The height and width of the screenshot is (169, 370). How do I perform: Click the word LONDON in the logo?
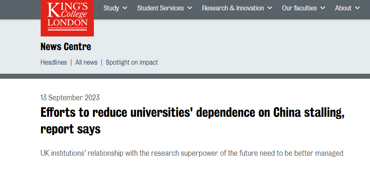(67, 23)
